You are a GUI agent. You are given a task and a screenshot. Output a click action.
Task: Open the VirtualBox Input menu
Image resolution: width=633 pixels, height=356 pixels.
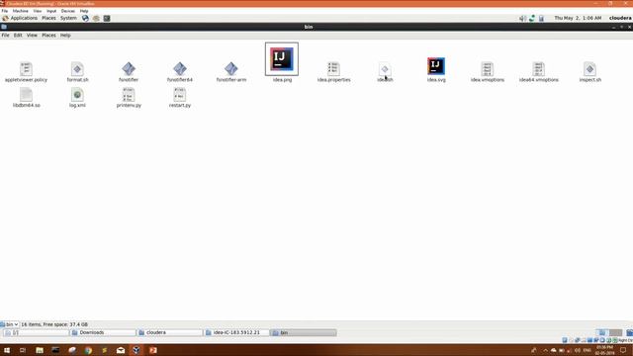click(51, 11)
